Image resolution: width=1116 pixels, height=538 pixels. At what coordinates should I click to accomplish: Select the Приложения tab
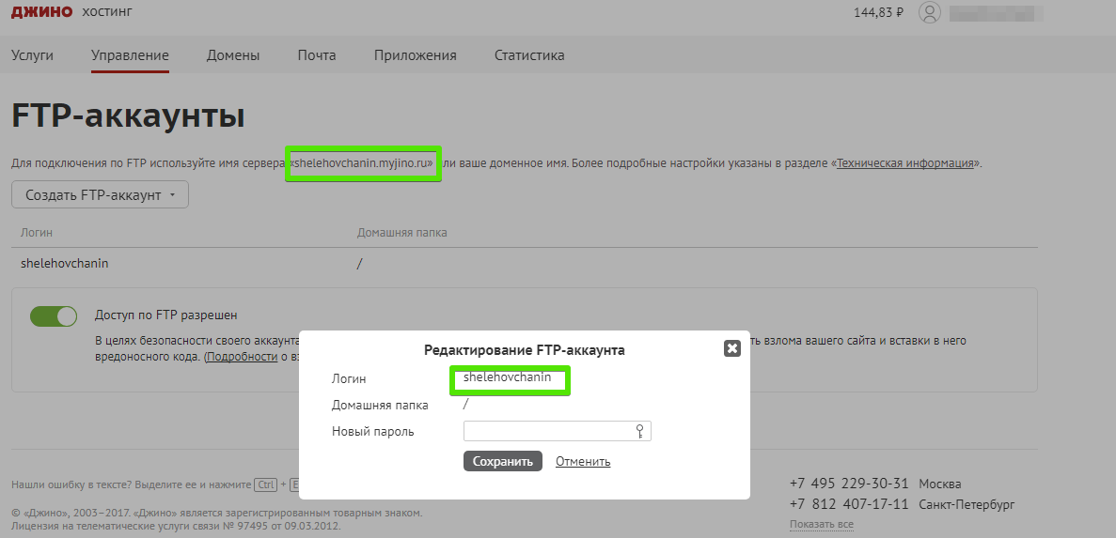click(415, 55)
